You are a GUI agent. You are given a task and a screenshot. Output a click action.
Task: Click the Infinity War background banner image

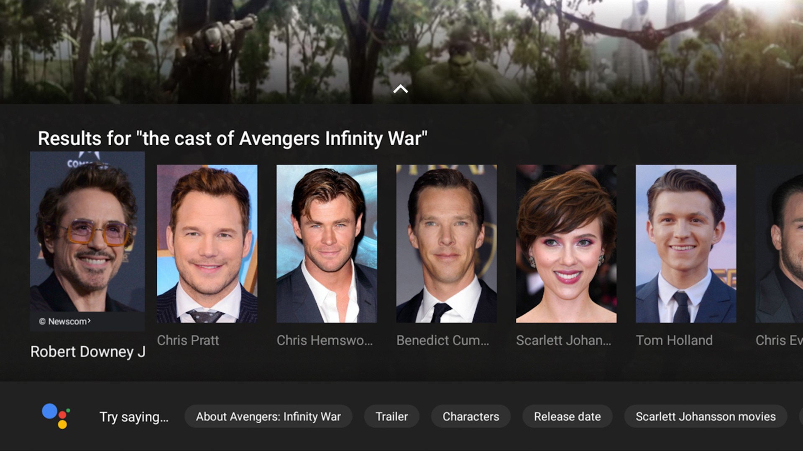(401, 46)
